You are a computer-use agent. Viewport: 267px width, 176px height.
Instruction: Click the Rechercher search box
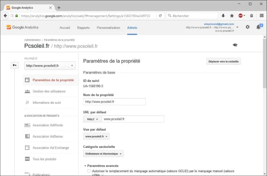192,16
